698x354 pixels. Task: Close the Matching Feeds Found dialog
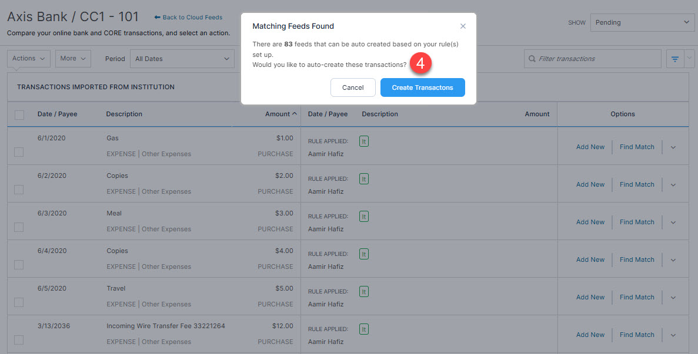[463, 26]
